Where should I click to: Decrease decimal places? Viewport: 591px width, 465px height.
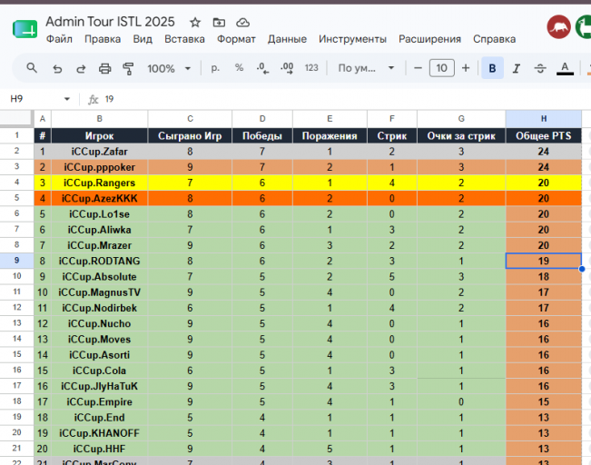click(x=262, y=68)
